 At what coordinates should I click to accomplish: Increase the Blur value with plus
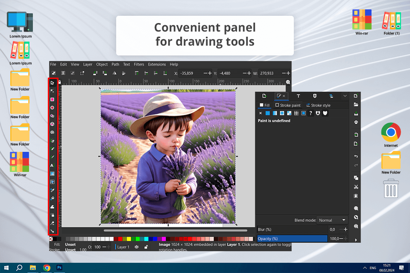pyautogui.click(x=346, y=229)
